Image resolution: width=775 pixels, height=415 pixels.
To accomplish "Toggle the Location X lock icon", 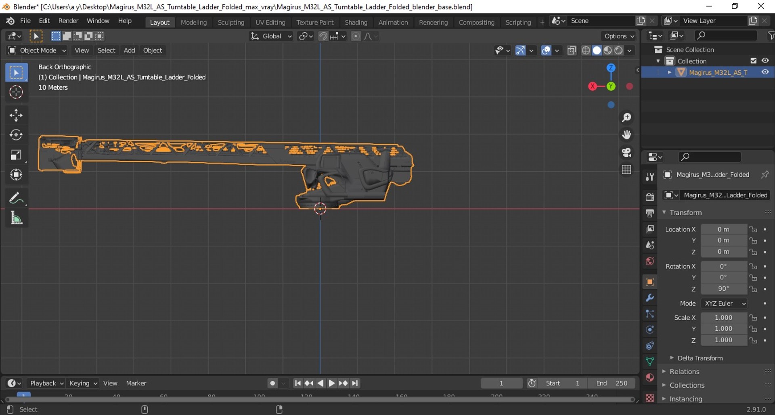I will tap(753, 229).
